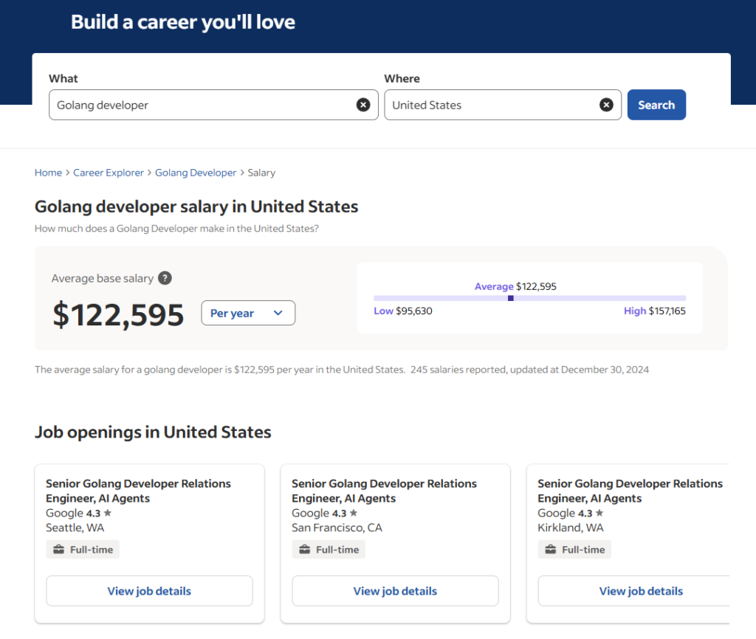Click the large $122,595 salary figure
Viewport: 756px width, 639px height.
point(118,314)
